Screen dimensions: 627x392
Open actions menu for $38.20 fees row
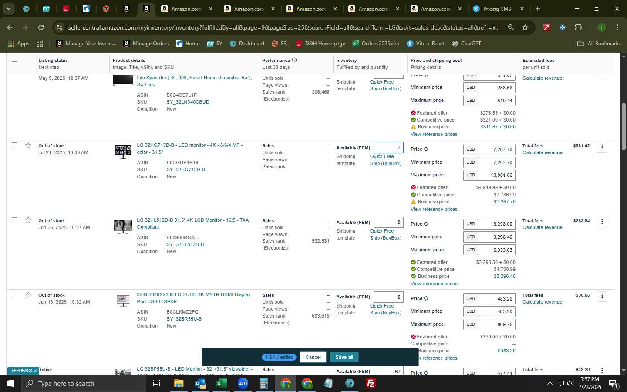click(x=602, y=370)
